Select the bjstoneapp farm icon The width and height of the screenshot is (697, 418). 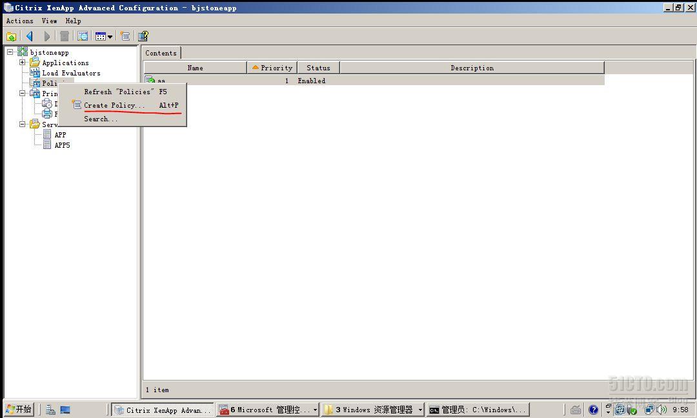[x=22, y=52]
